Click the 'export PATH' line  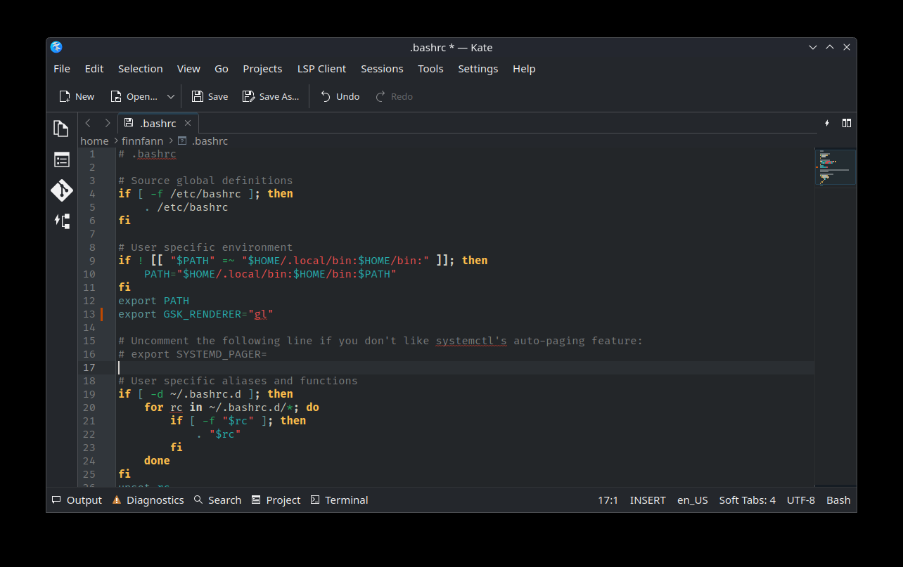click(x=153, y=301)
